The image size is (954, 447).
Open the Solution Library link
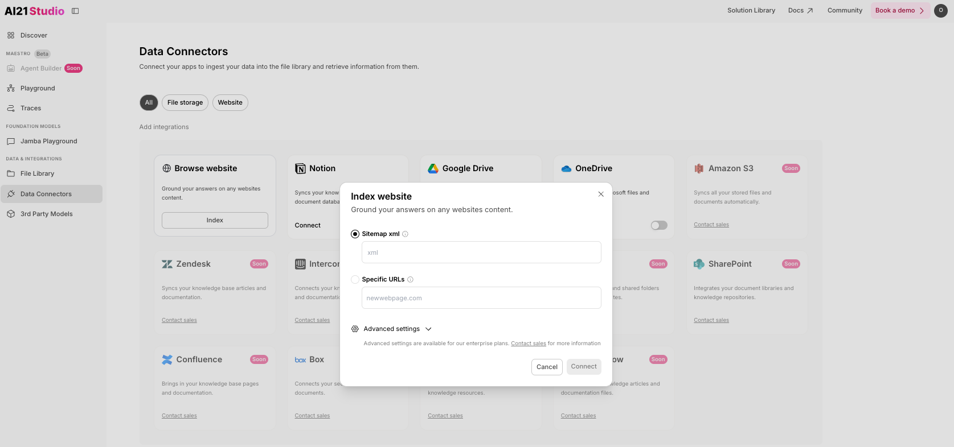coord(751,10)
